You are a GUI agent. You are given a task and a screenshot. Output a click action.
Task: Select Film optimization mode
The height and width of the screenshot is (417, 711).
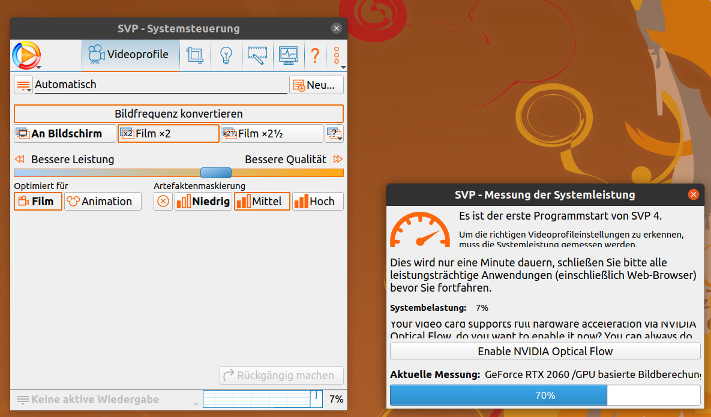pos(38,202)
